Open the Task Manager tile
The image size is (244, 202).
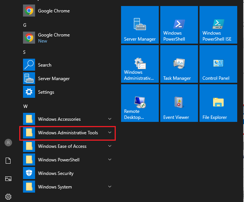click(179, 64)
